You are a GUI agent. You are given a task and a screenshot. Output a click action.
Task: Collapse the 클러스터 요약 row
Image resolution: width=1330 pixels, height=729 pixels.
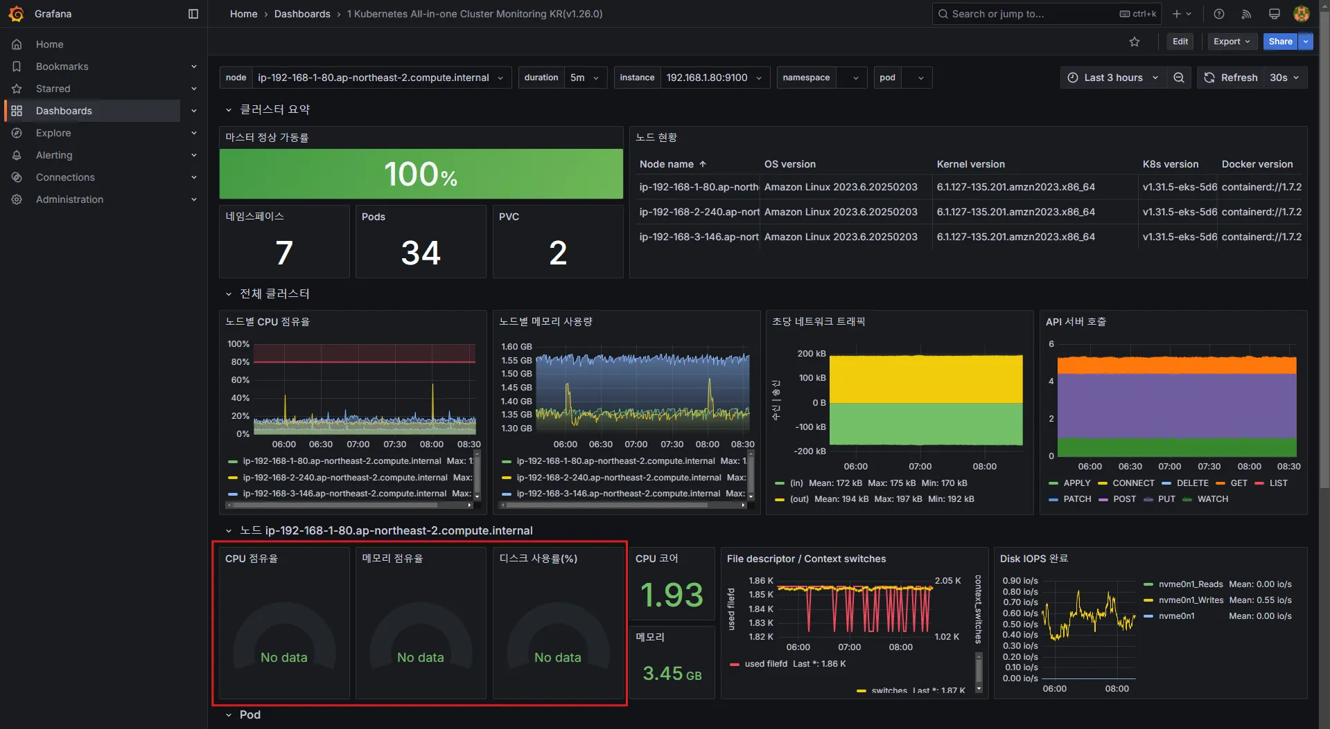228,109
